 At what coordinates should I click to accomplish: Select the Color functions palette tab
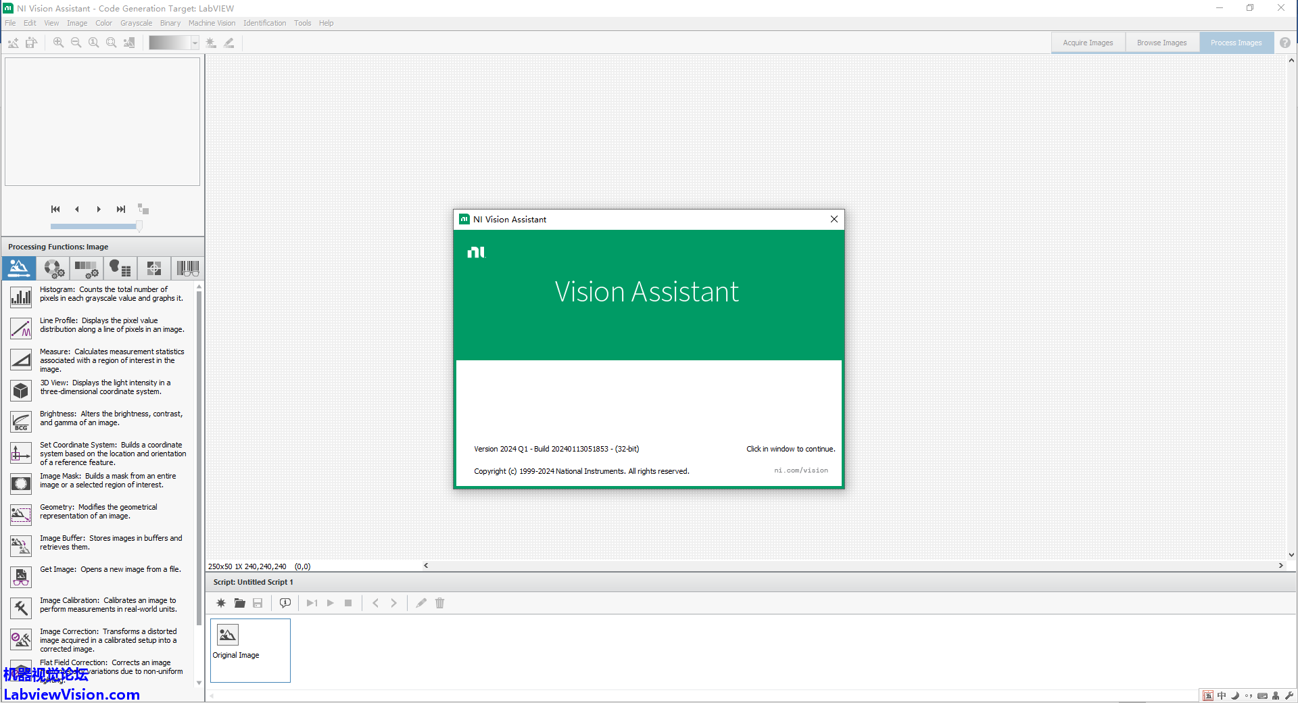click(x=53, y=268)
